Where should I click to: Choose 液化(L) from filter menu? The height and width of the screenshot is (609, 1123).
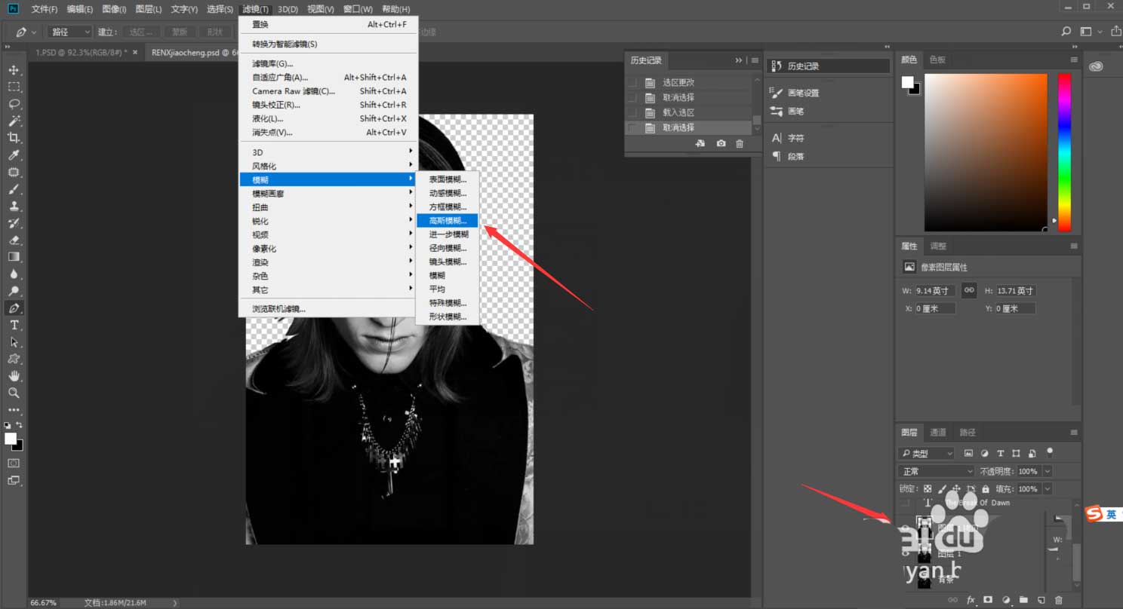pyautogui.click(x=328, y=118)
